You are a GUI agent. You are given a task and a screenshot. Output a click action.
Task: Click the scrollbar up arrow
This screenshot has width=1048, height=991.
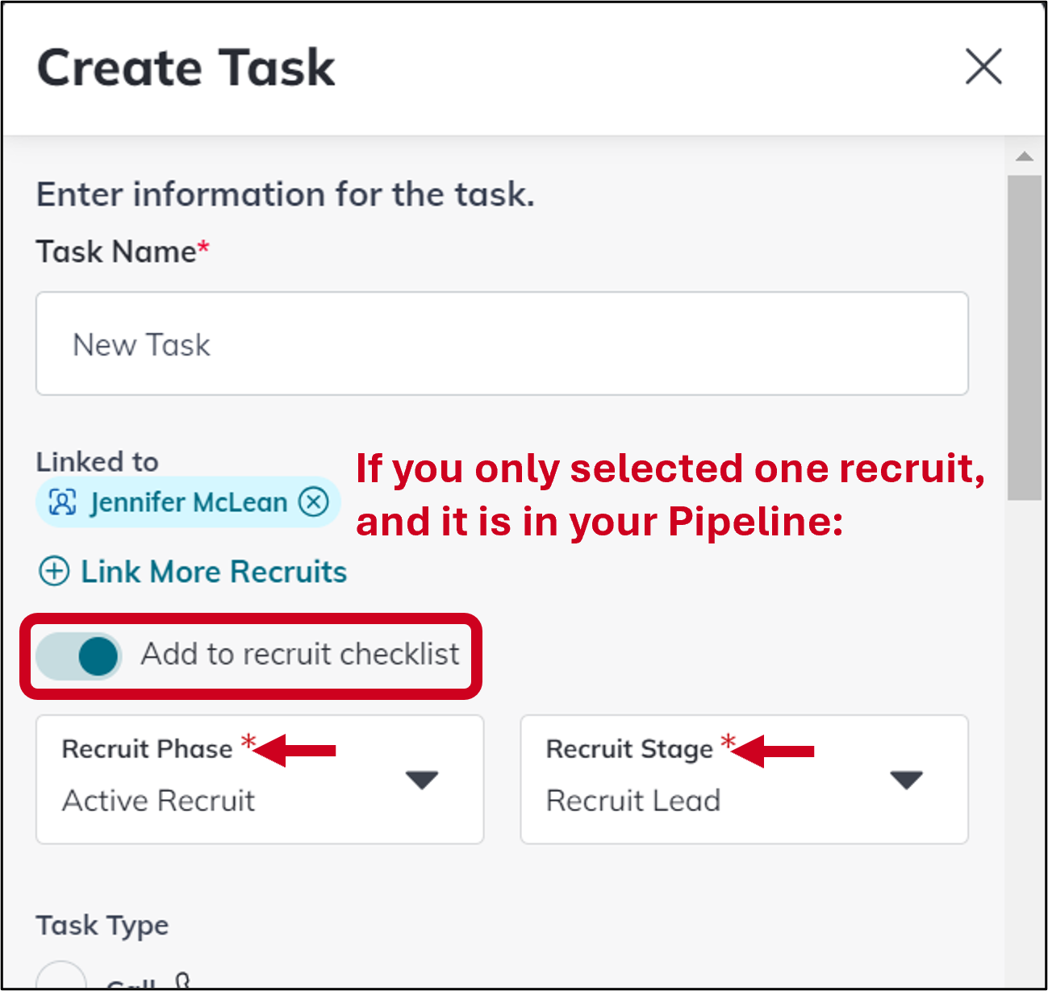coord(1023,155)
